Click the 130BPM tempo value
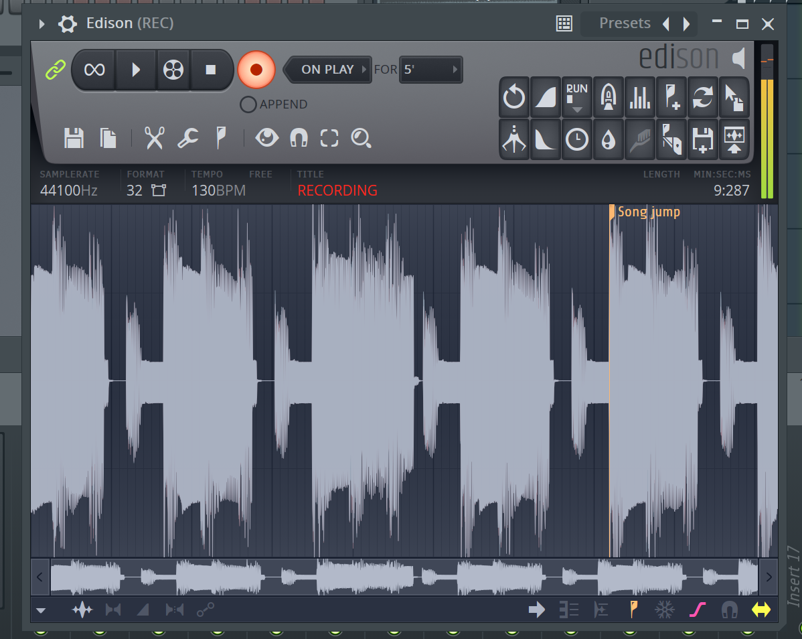Image resolution: width=802 pixels, height=639 pixels. click(x=218, y=190)
